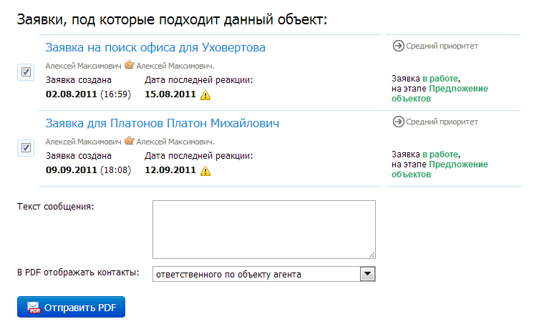539x334 pixels.
Task: Click PDF envelope icon on send button
Action: click(x=34, y=308)
